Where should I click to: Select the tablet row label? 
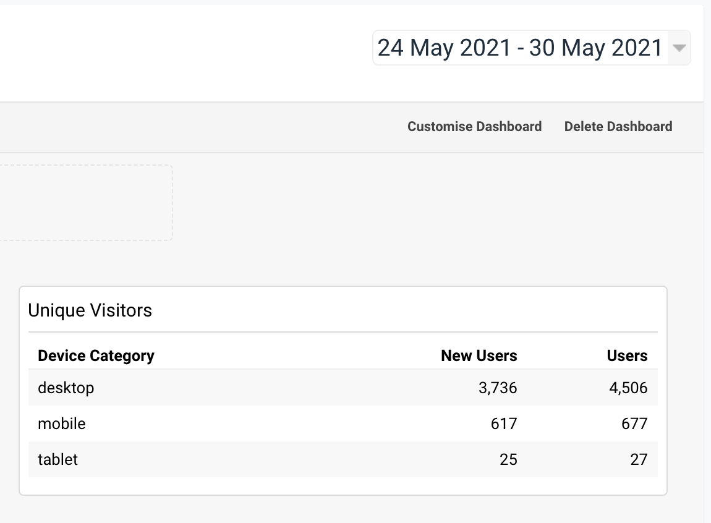point(57,459)
